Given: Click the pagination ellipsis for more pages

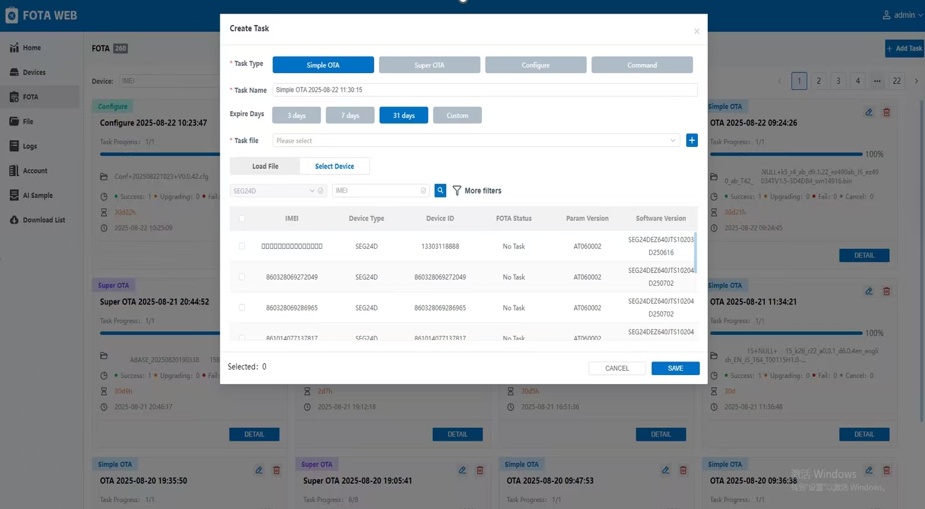Looking at the screenshot, I should [x=877, y=81].
